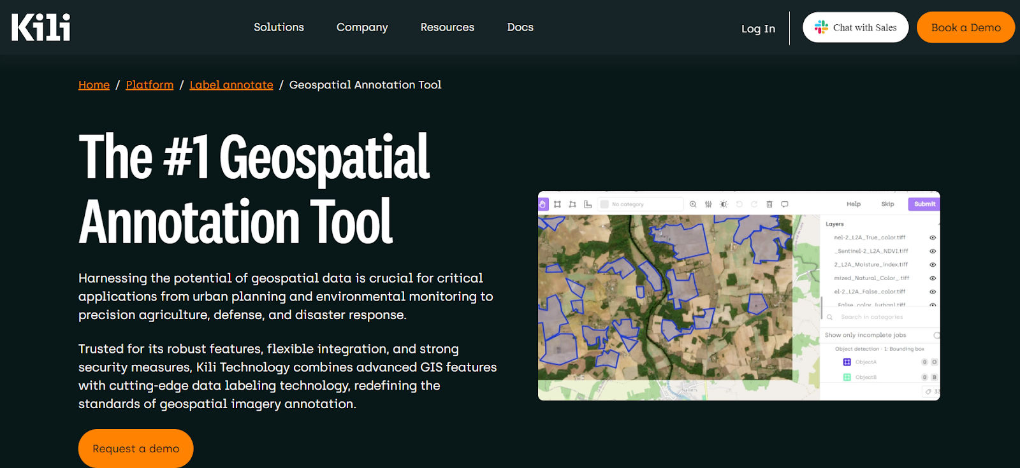Click the magnifier icon in category search
Viewport: 1020px width, 468px height.
(x=829, y=317)
